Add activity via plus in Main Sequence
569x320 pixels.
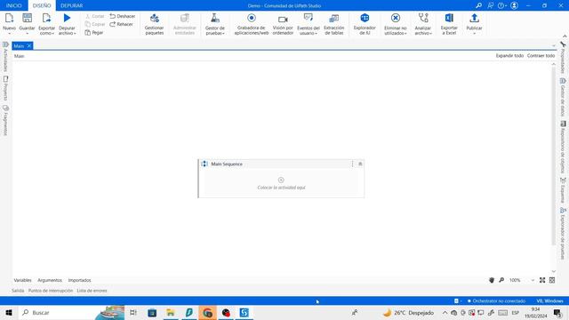click(x=281, y=180)
